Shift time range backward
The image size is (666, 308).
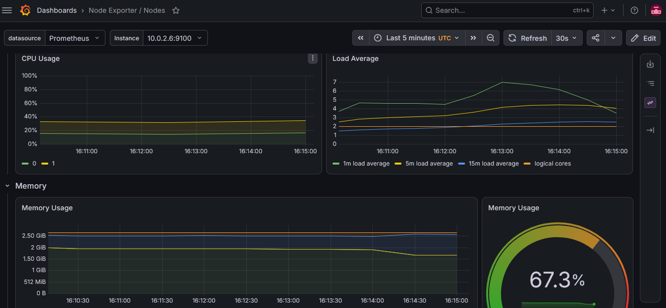click(x=361, y=38)
